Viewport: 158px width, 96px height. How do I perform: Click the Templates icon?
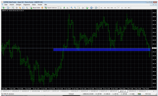(x=96, y=8)
